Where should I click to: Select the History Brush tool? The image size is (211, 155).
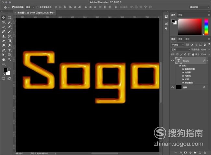9,36
